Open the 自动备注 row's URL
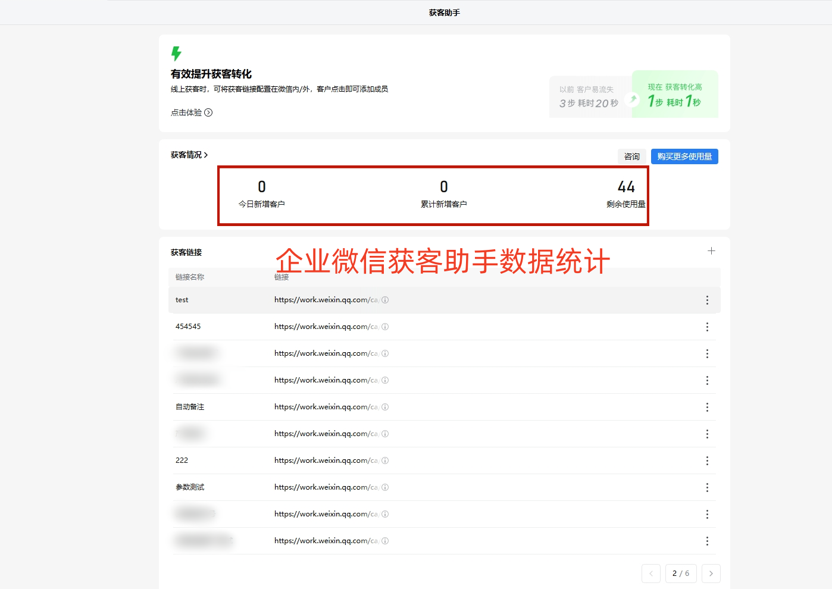 click(x=326, y=407)
